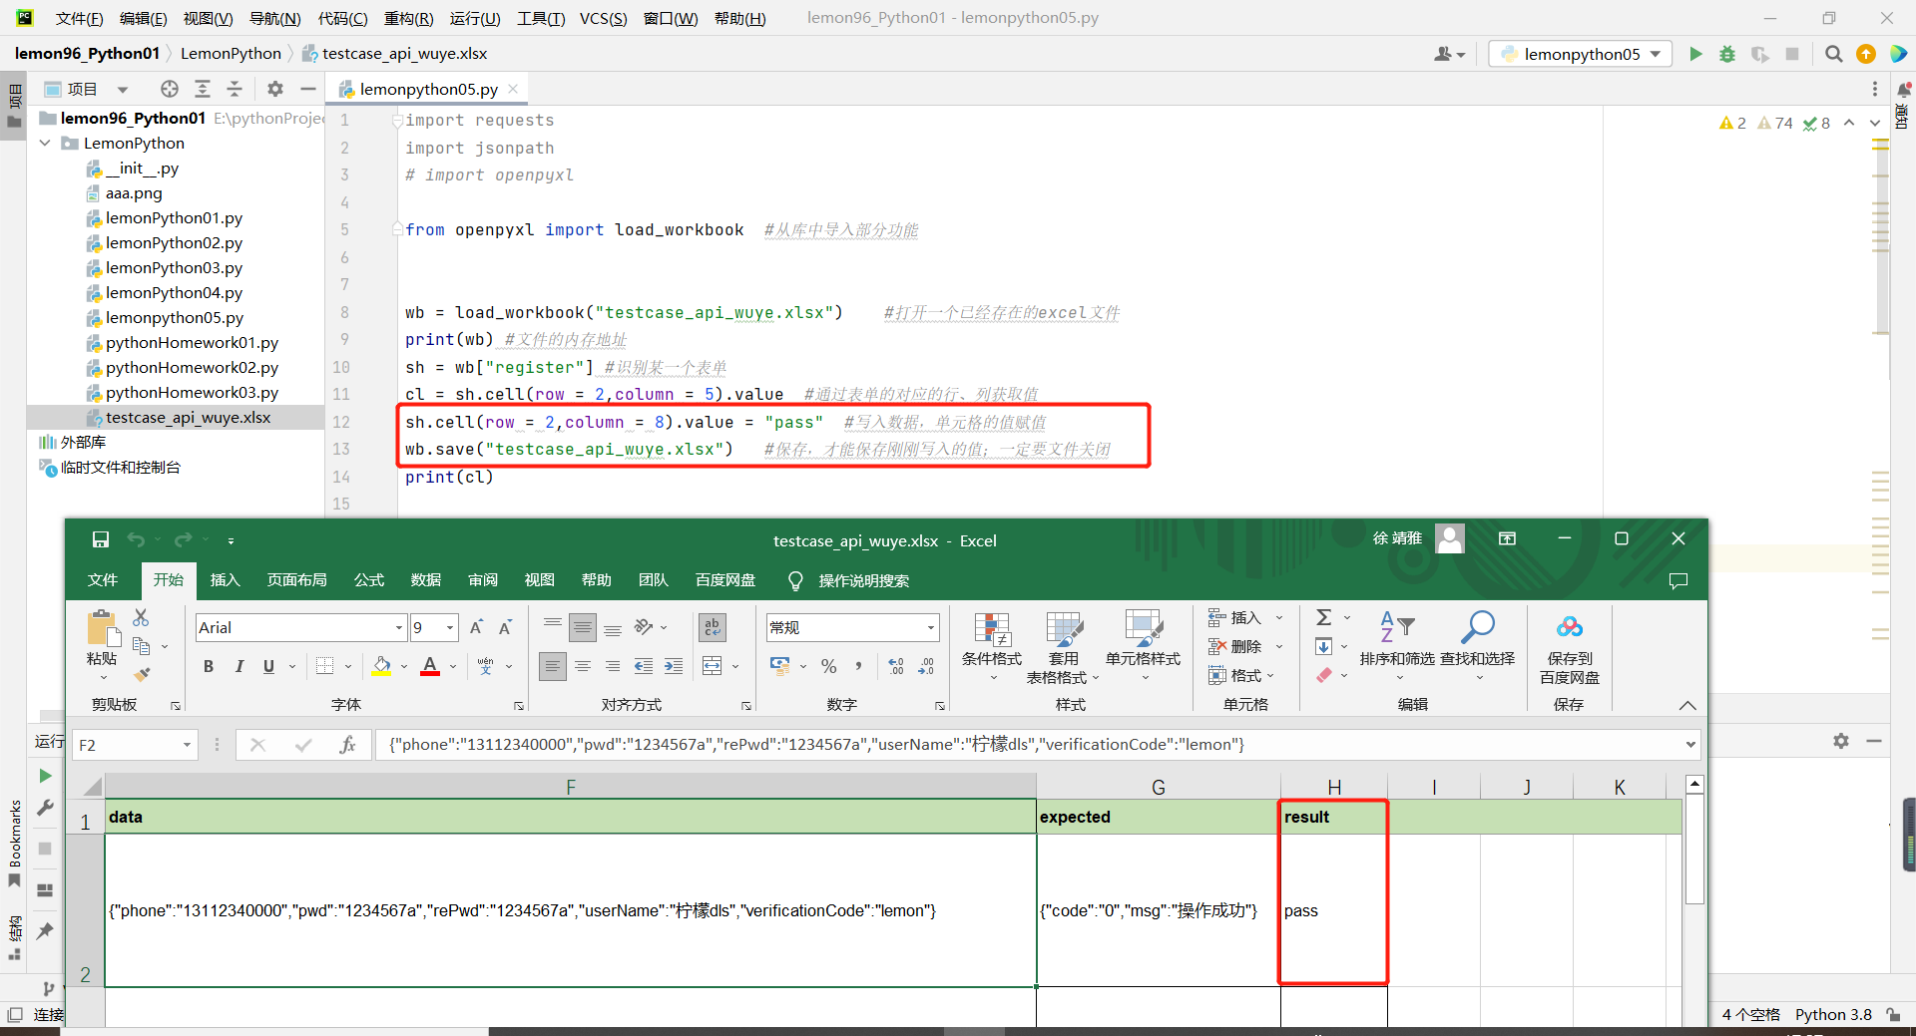The width and height of the screenshot is (1916, 1036).
Task: Click the locate file target icon in project panel
Action: [170, 89]
